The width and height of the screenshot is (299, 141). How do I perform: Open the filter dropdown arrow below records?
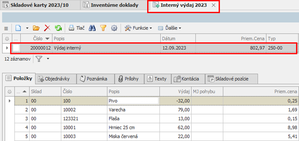click(48, 59)
